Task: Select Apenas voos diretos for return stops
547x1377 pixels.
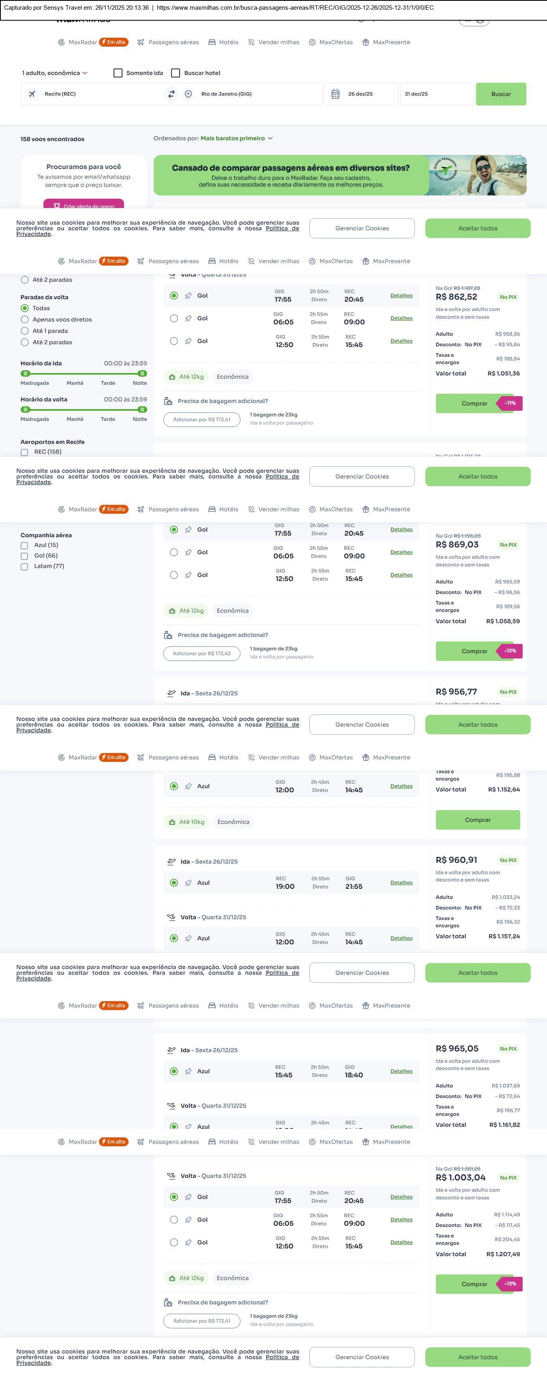Action: [25, 320]
